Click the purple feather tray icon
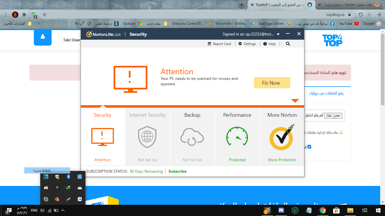 (x=68, y=199)
